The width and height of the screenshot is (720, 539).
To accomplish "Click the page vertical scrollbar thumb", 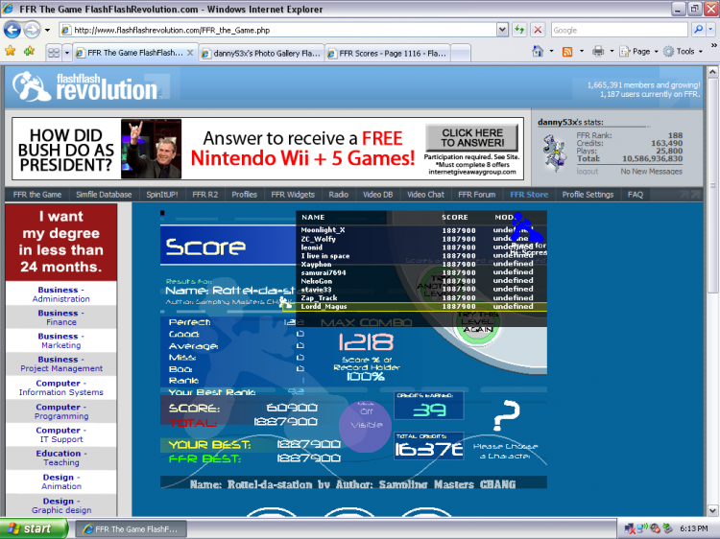I will tap(712, 185).
